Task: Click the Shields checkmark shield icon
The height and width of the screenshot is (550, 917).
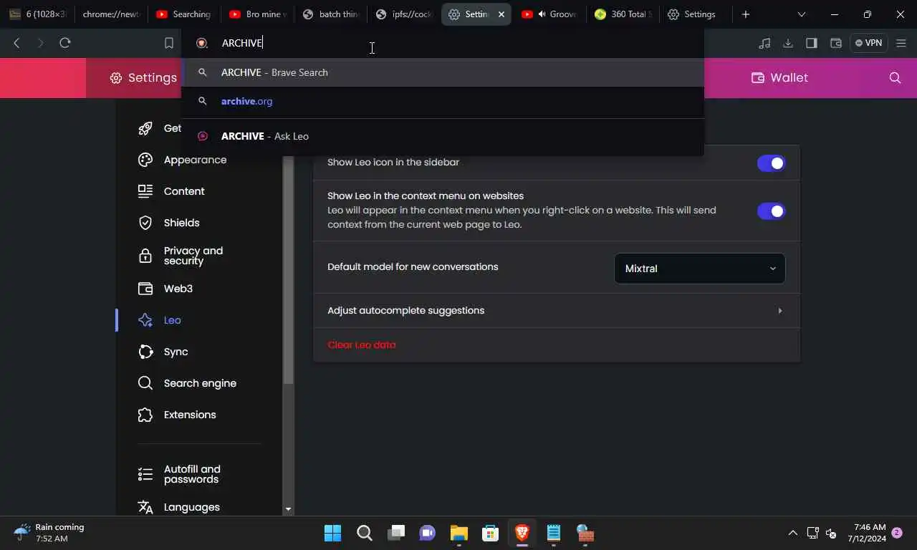Action: pyautogui.click(x=145, y=223)
